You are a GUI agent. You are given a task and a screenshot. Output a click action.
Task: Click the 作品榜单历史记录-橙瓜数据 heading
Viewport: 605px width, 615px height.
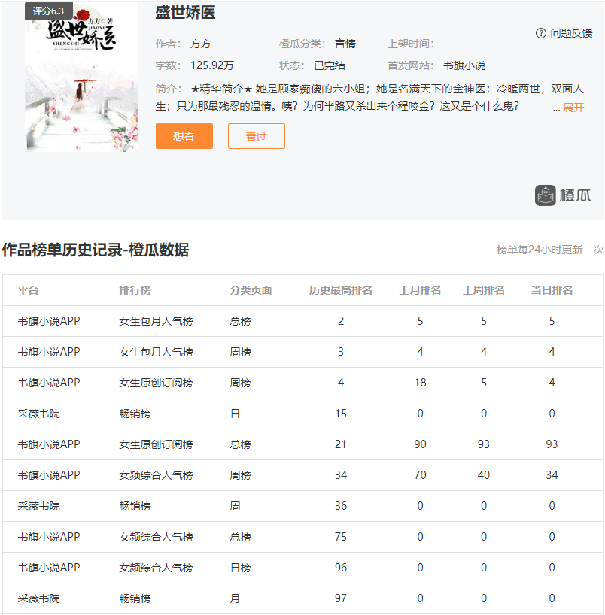coord(96,250)
